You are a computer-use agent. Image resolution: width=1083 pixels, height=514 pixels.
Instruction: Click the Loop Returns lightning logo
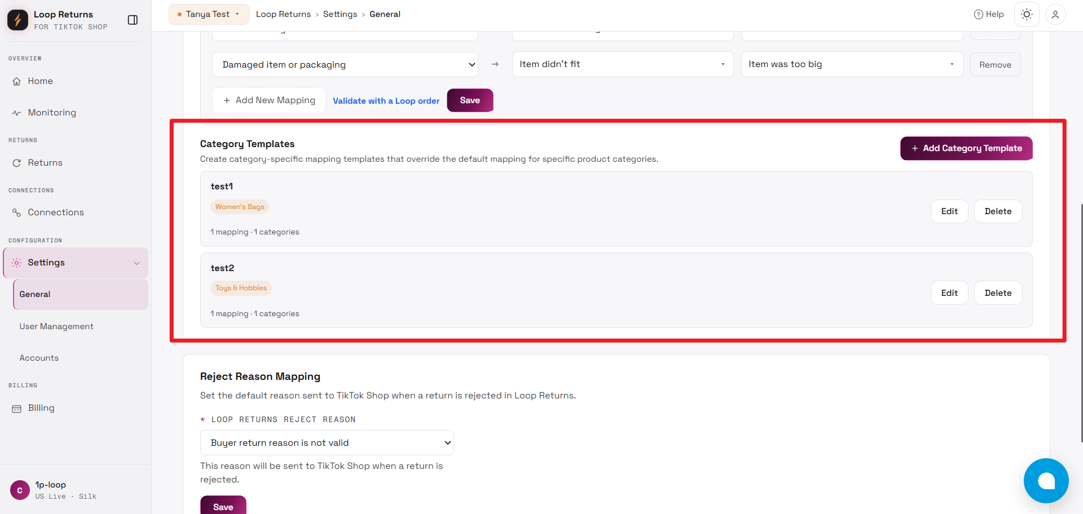coord(17,20)
